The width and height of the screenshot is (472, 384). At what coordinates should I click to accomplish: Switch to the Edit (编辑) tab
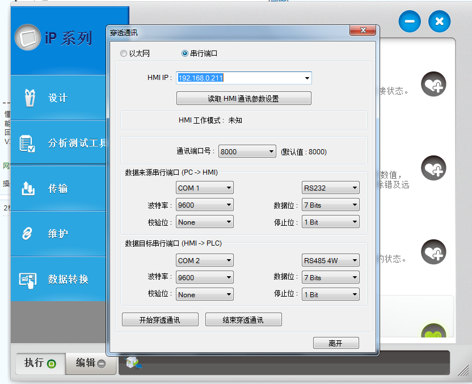[90, 363]
